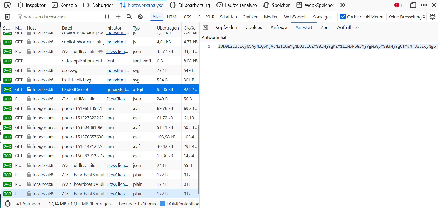
Task: Expand more tools chevron menu
Action: coord(343,5)
